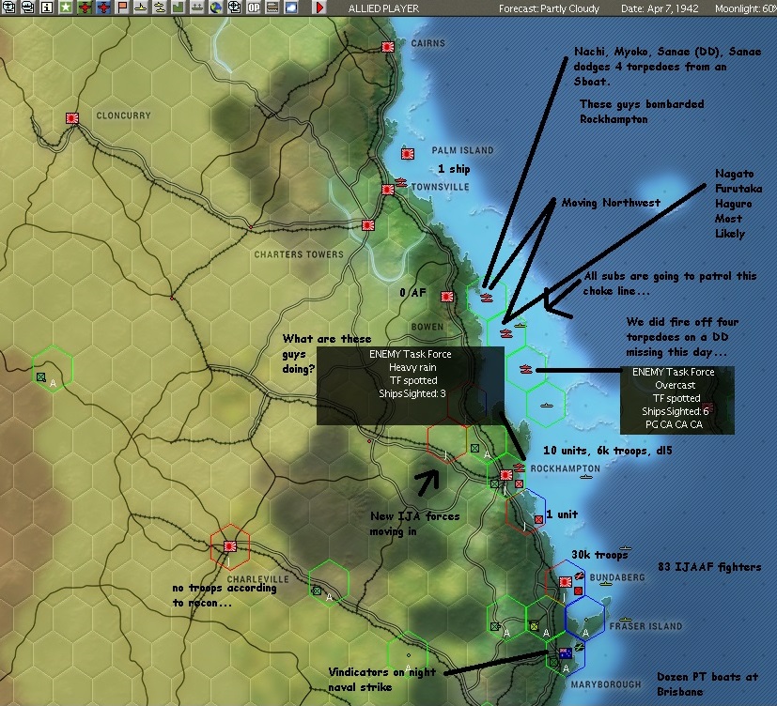Click the green star toolbar icon

(x=66, y=8)
